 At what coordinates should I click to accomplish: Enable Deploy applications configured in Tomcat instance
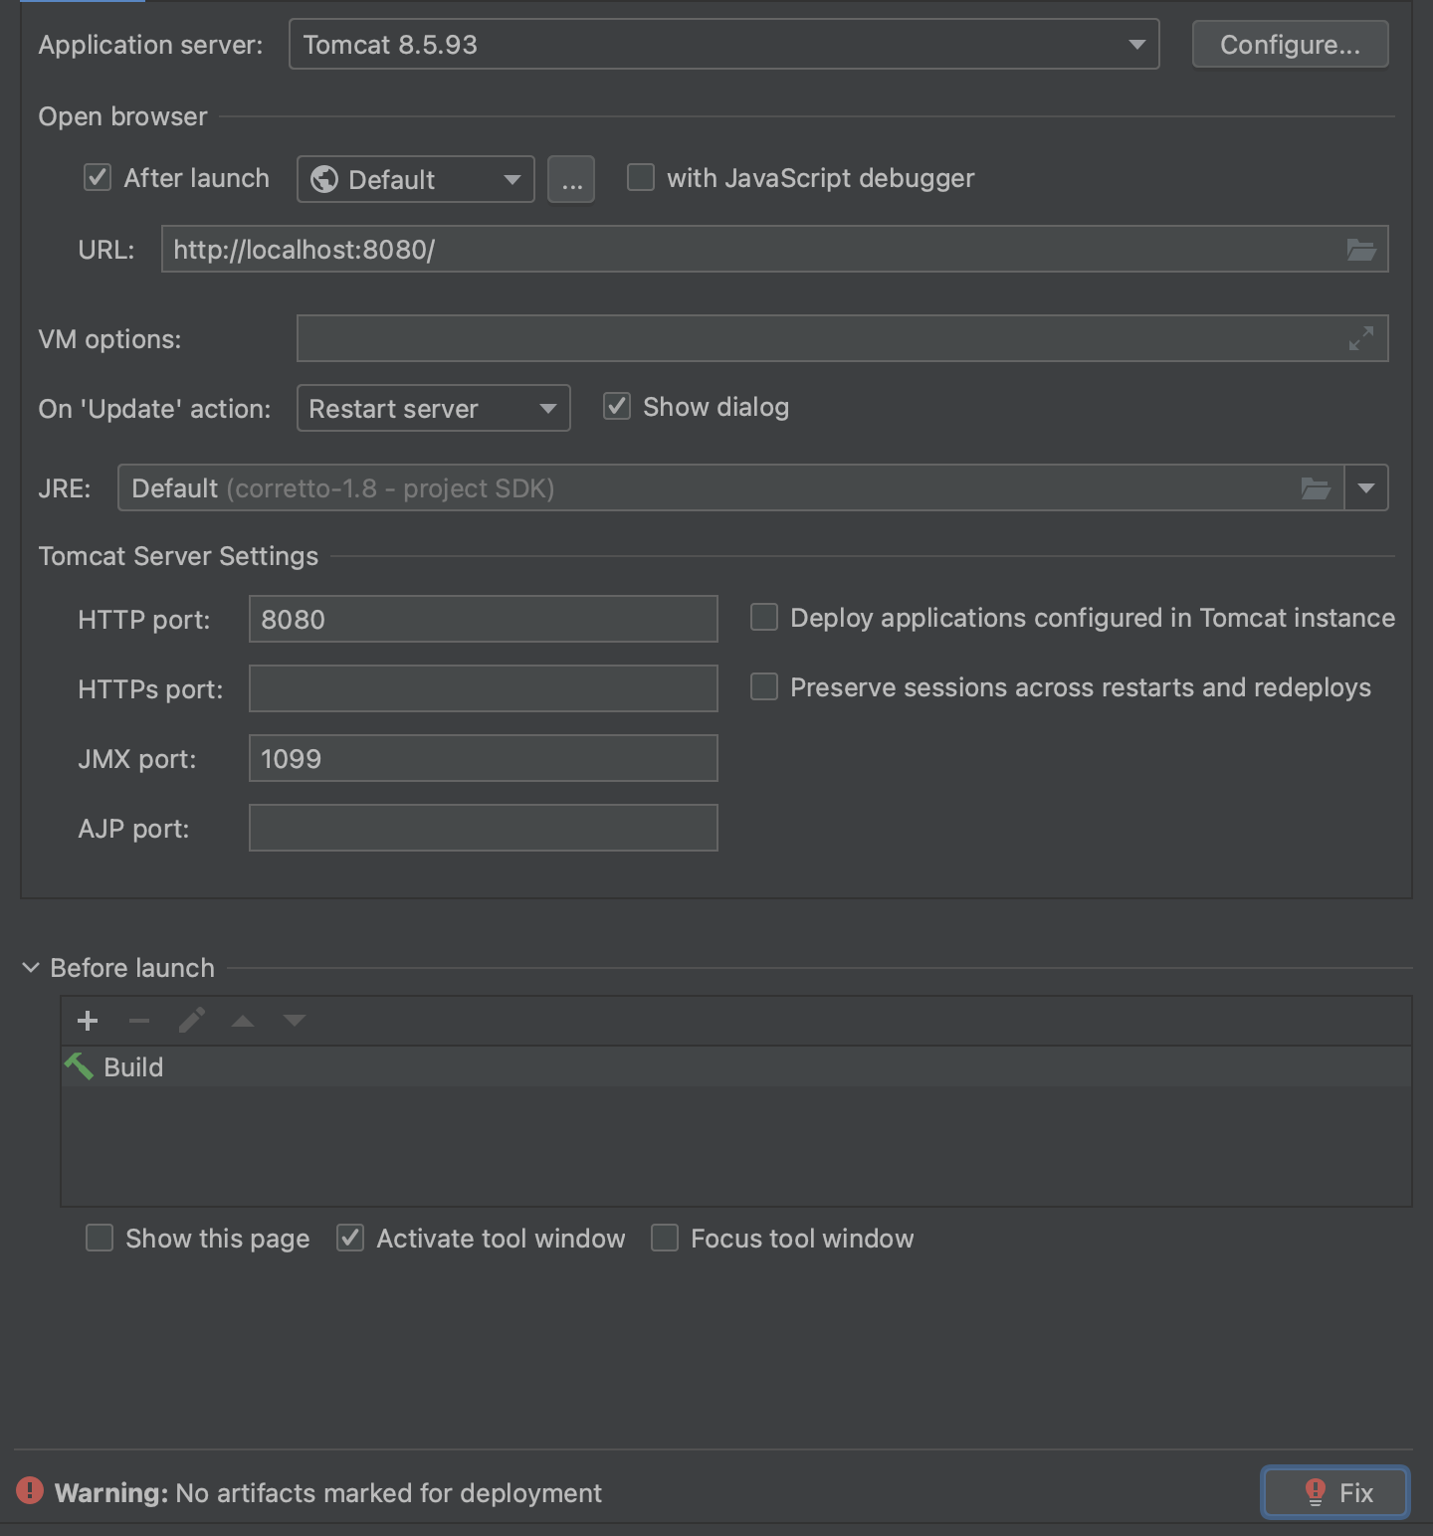click(x=764, y=618)
